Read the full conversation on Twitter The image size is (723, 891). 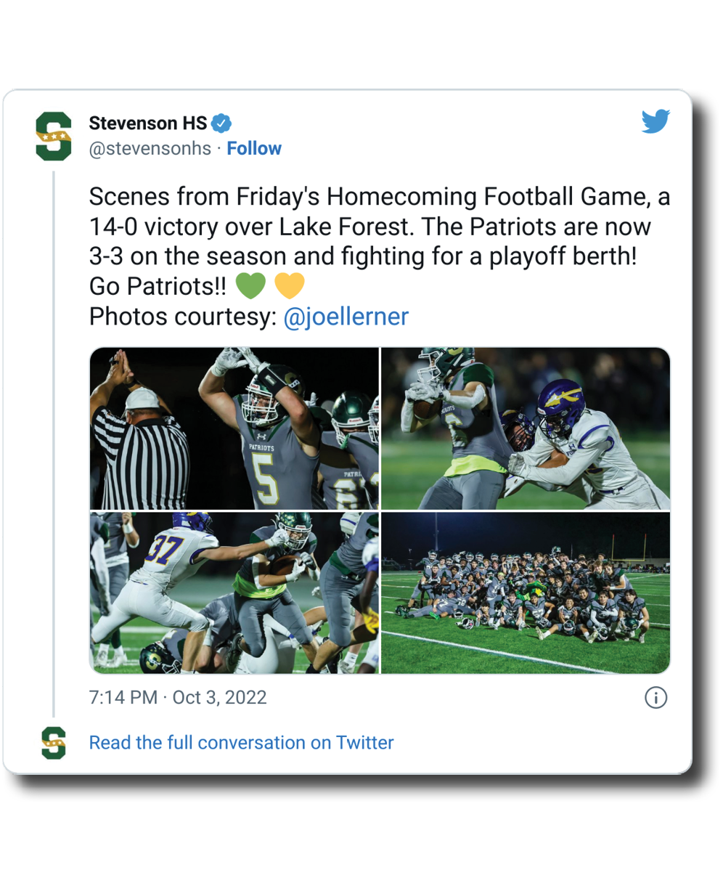[241, 743]
